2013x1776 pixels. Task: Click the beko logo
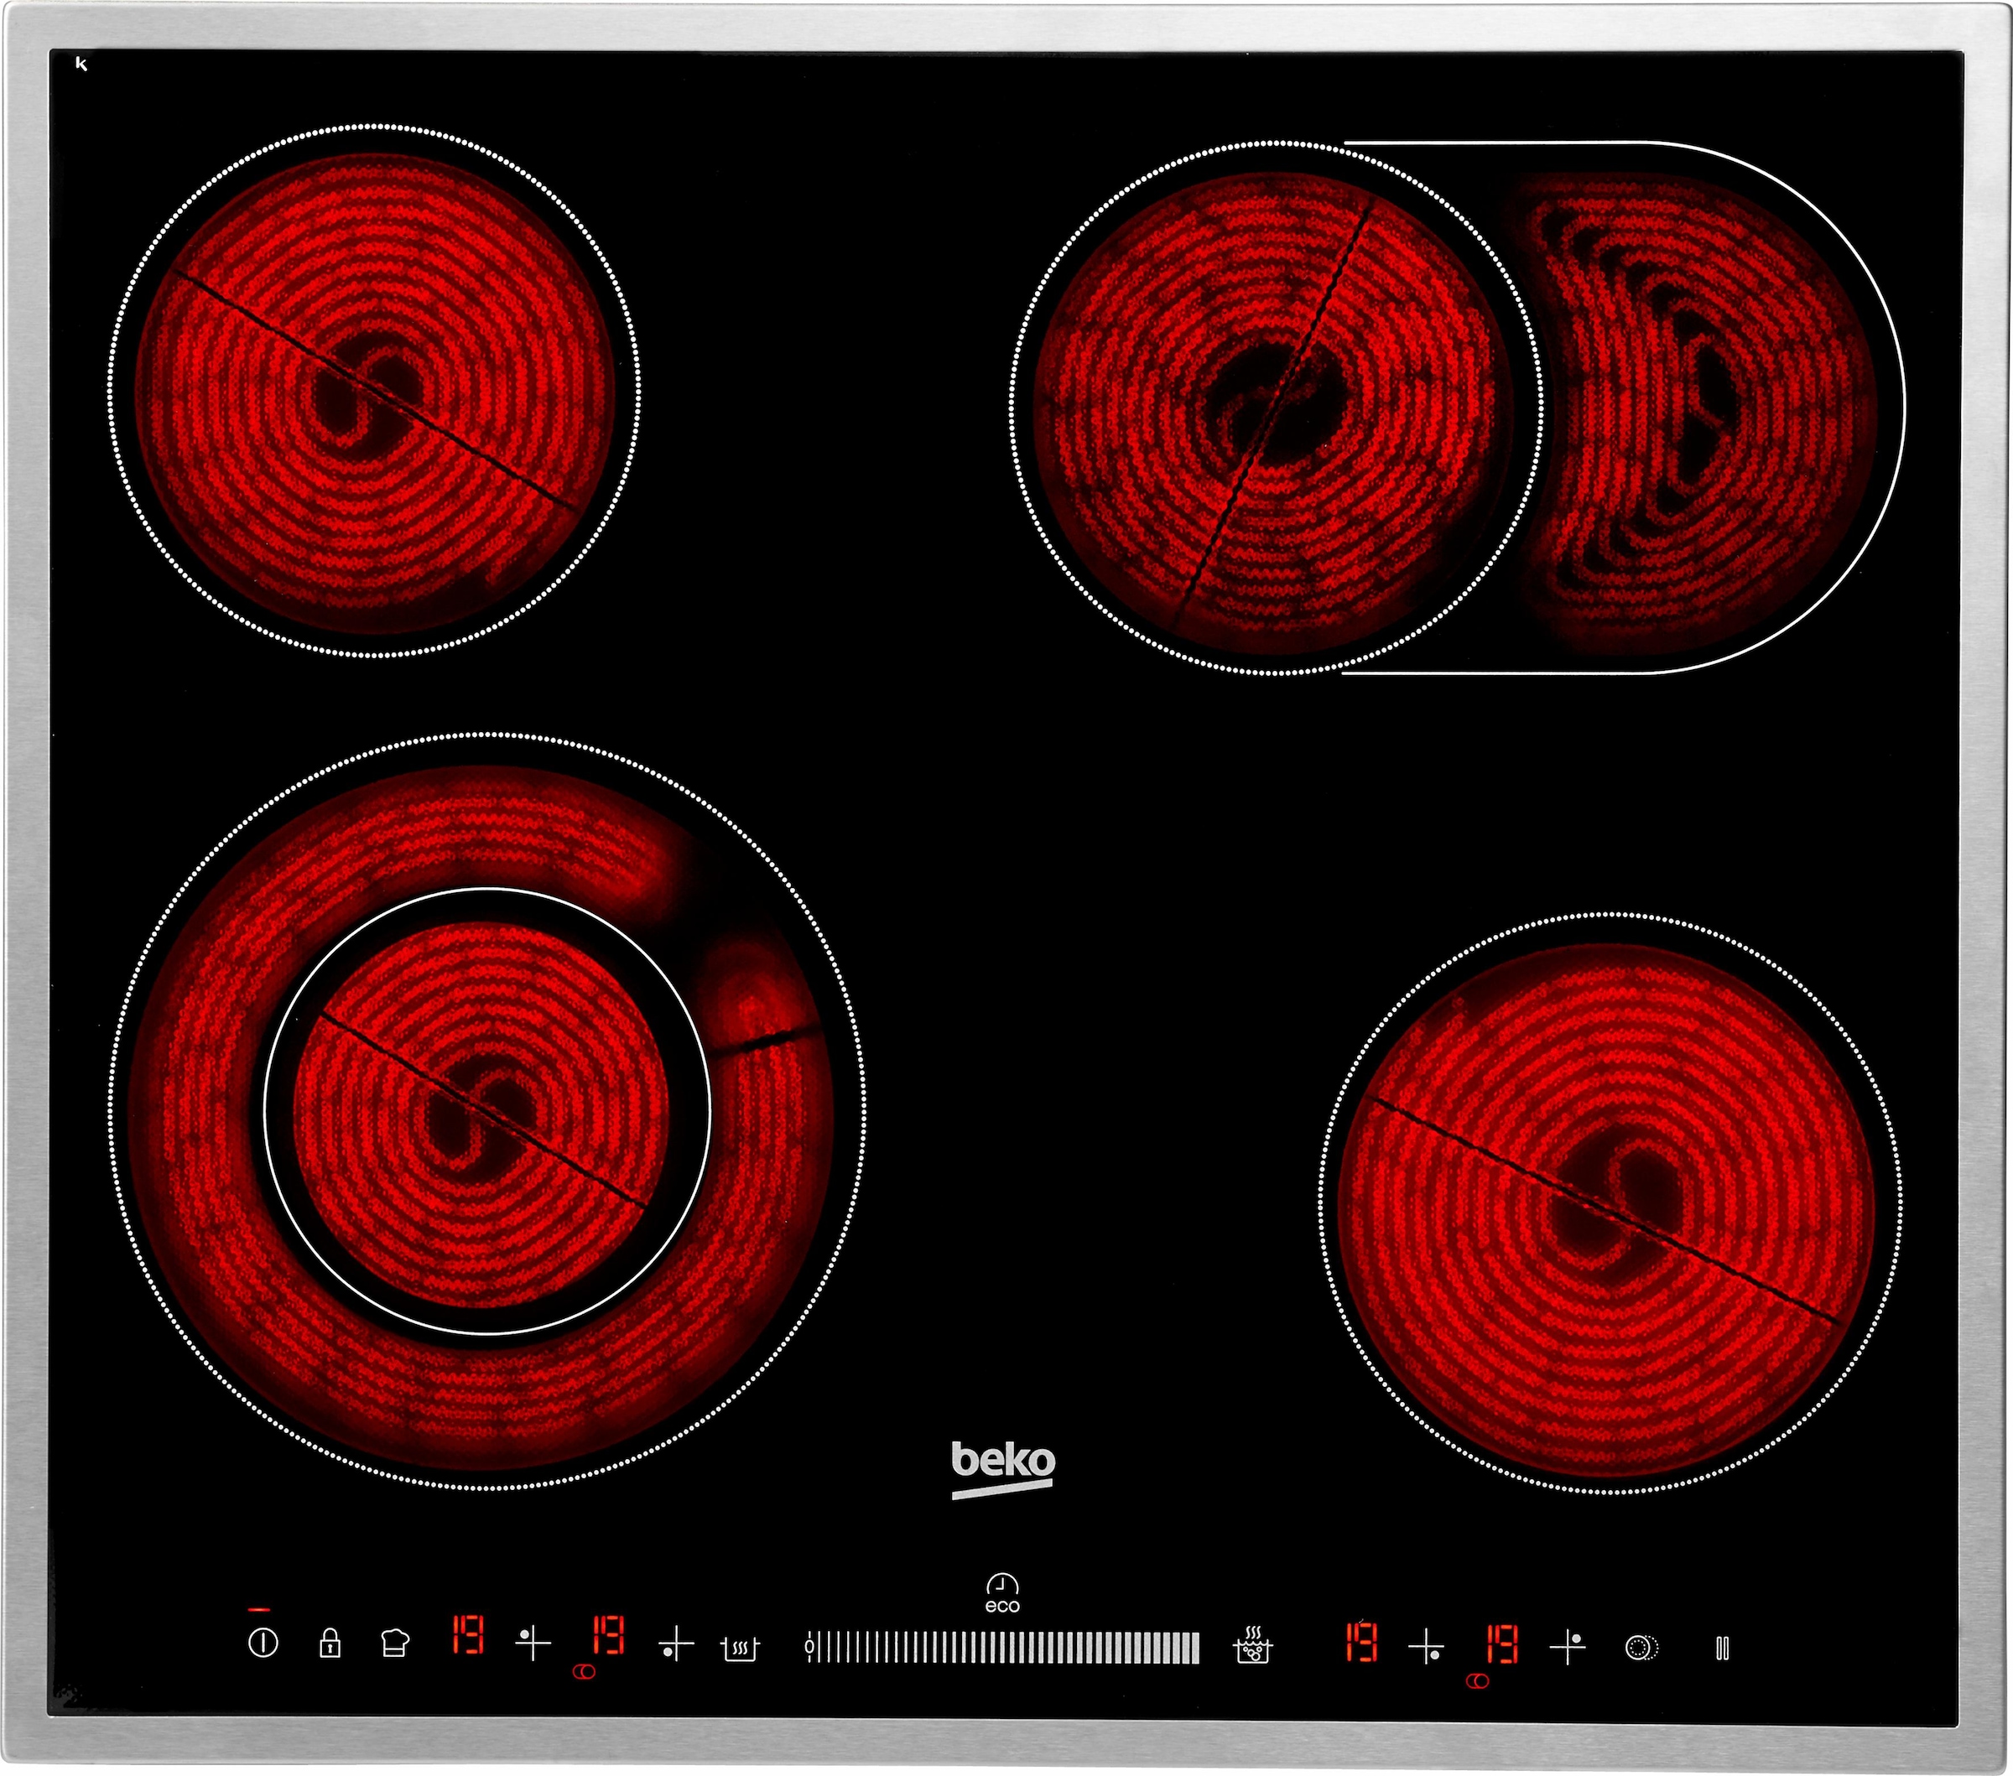click(x=1002, y=1470)
